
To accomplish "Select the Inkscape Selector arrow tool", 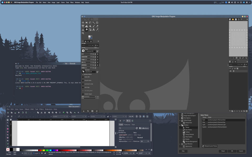I will coord(8,120).
